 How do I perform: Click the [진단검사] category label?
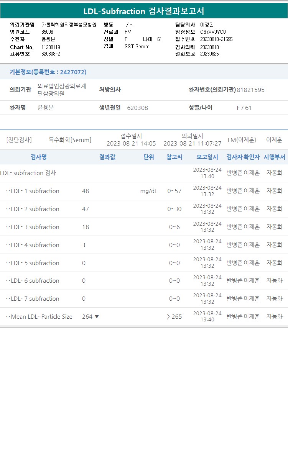(x=19, y=140)
